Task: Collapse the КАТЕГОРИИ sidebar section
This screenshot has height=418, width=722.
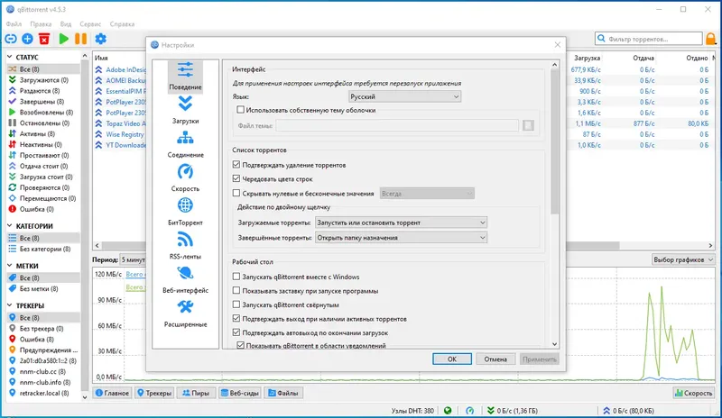Action: (x=10, y=226)
